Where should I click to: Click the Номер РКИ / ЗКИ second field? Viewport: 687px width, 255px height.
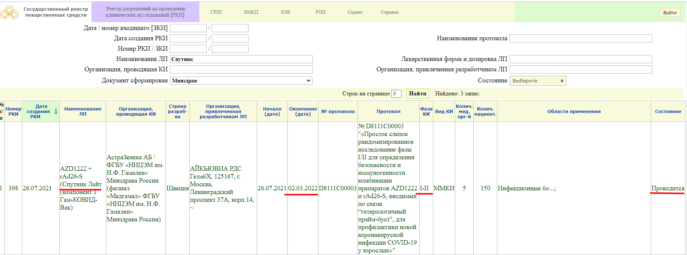click(230, 49)
